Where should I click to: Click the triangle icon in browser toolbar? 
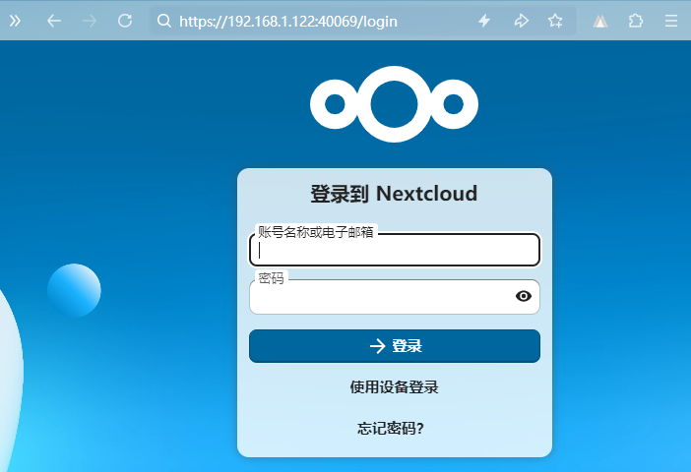(600, 21)
